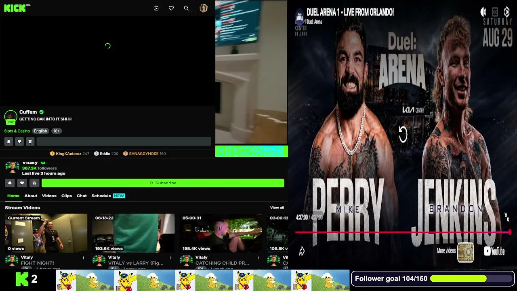The height and width of the screenshot is (291, 517).
Task: Switch to the About tab
Action: click(31, 196)
